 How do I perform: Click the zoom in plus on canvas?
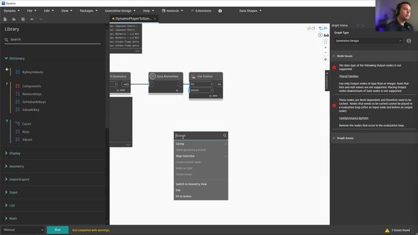(325, 48)
